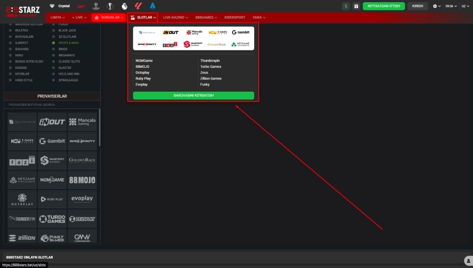The height and width of the screenshot is (268, 473).
Task: Open the 09:56 time zone dropdown
Action: (451, 6)
